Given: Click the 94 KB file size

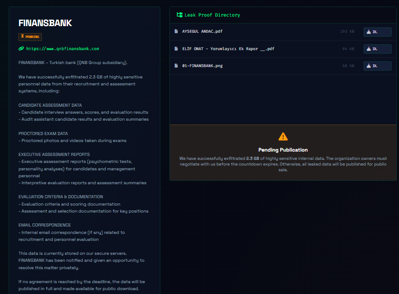Looking at the screenshot, I should 348,49.
